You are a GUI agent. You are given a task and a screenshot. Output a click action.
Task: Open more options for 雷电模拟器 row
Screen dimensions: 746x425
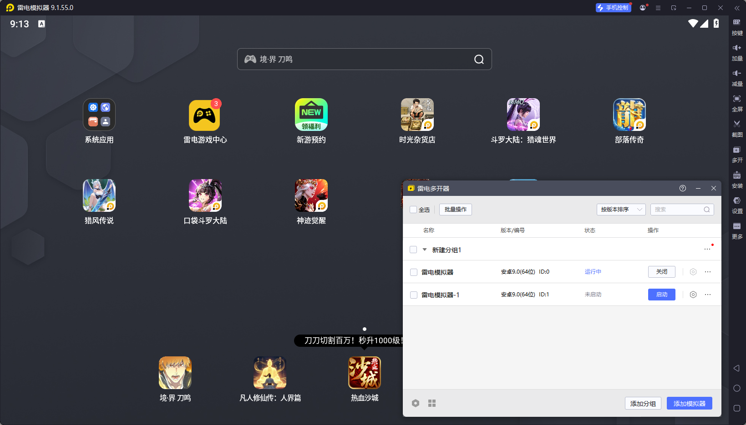[708, 272]
